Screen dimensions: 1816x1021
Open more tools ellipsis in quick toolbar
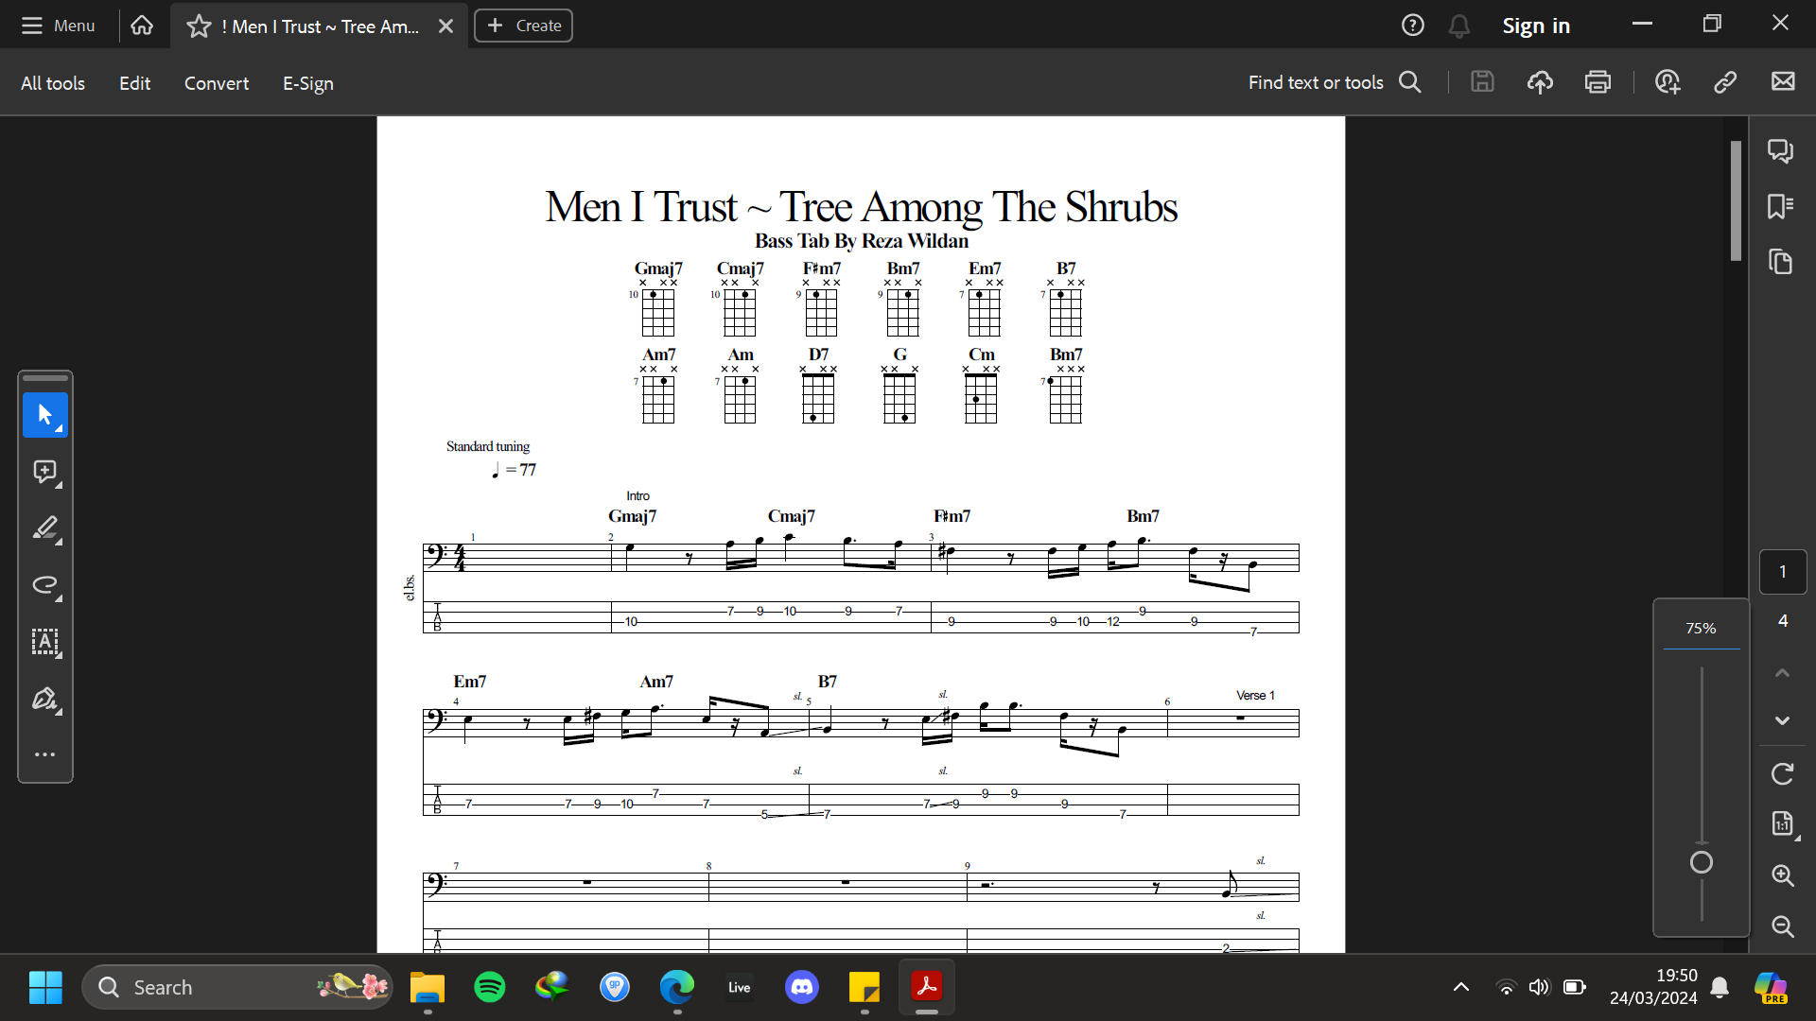tap(45, 754)
